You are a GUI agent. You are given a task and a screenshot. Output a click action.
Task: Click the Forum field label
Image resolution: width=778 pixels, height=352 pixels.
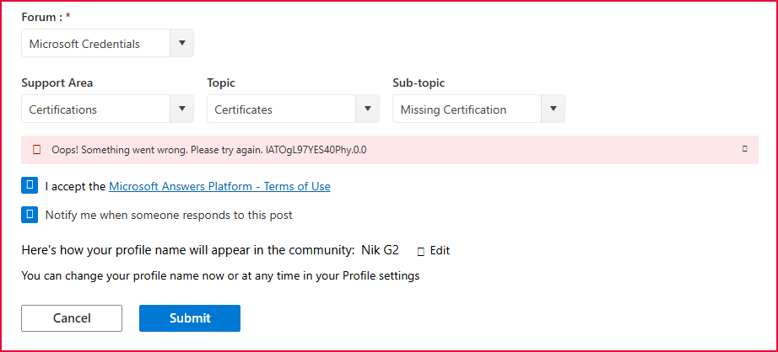(x=46, y=17)
